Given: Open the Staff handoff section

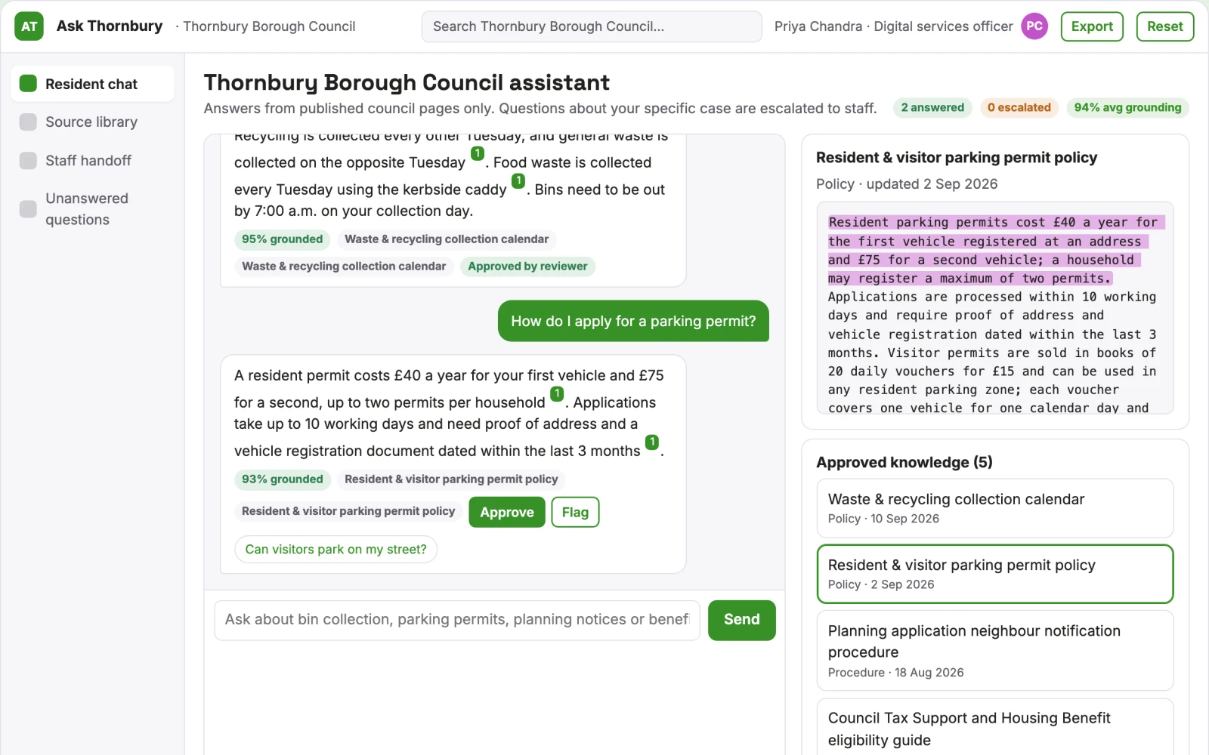Looking at the screenshot, I should 92,160.
